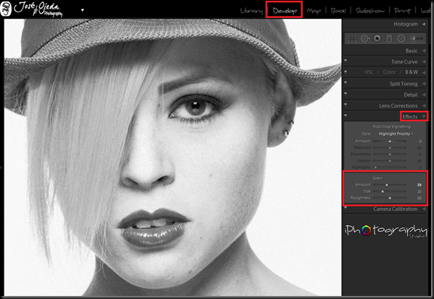The height and width of the screenshot is (299, 434).
Task: Expand the HSL / Color / B&W triangle
Action: pyautogui.click(x=423, y=72)
